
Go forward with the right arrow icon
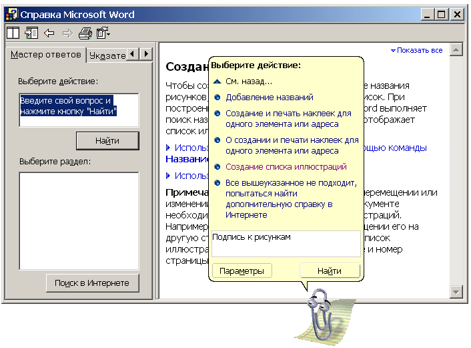(67, 33)
